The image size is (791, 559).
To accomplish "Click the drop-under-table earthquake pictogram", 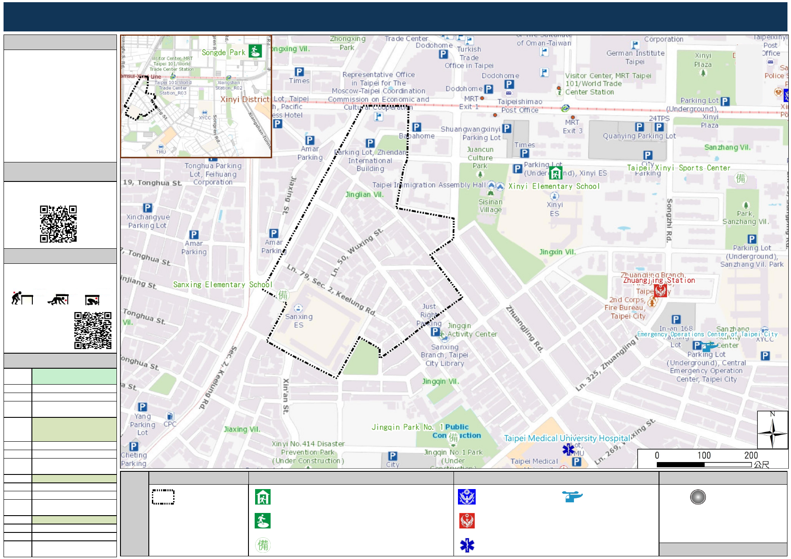I will pos(22,298).
